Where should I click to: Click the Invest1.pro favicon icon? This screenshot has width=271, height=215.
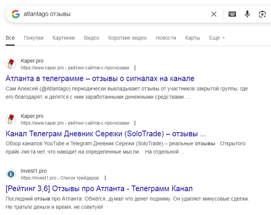tap(11, 174)
